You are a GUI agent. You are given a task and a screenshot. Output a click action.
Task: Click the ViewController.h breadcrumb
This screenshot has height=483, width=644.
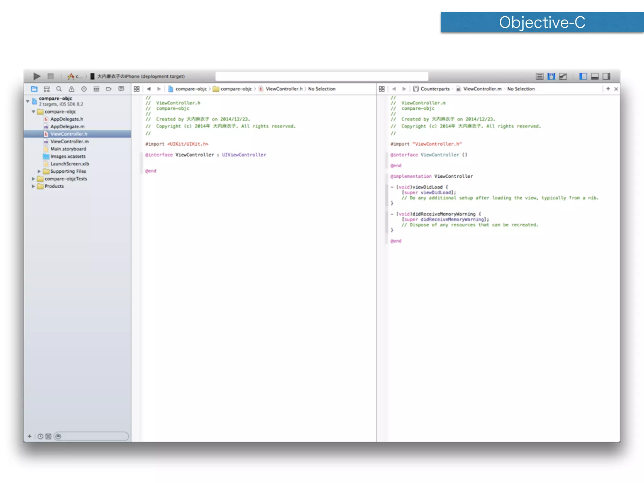[280, 89]
